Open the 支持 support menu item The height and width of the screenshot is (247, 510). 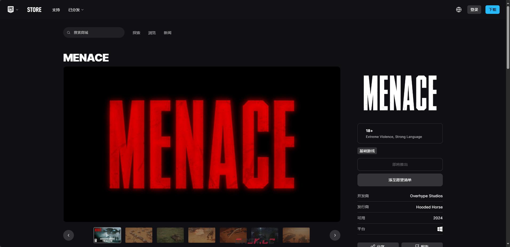click(x=56, y=10)
